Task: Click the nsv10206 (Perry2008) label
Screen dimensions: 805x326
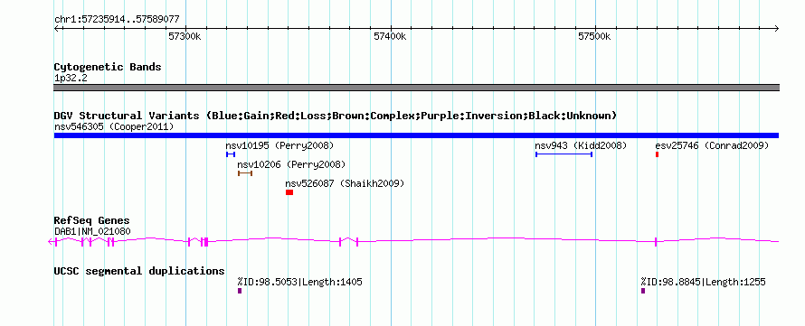Action: 291,165
